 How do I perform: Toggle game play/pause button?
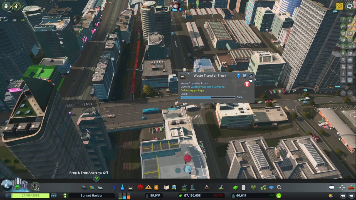[x=7, y=196]
